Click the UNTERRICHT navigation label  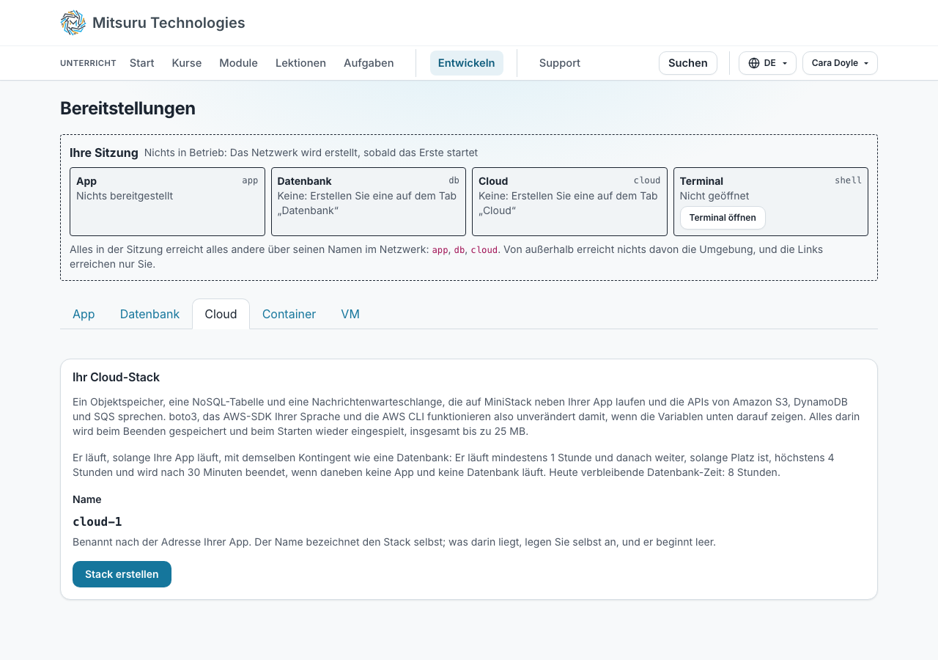click(x=88, y=63)
